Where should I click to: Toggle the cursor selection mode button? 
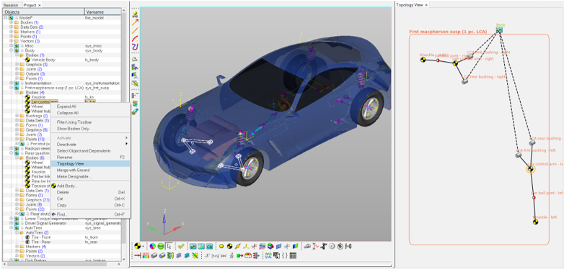(x=169, y=246)
